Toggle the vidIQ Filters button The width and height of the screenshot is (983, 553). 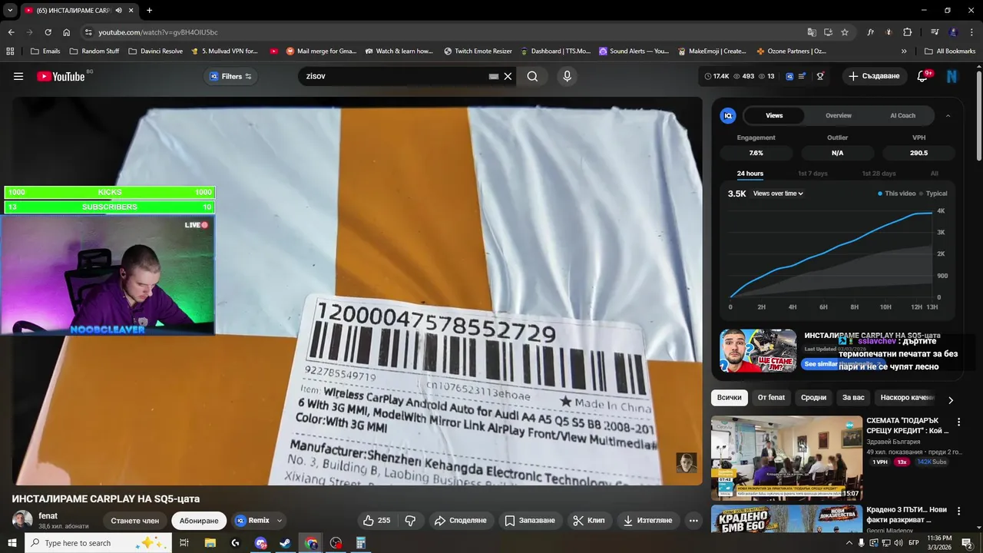click(x=231, y=76)
